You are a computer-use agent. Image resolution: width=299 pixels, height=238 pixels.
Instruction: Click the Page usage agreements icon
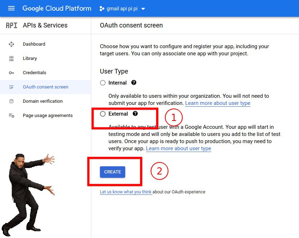point(11,116)
